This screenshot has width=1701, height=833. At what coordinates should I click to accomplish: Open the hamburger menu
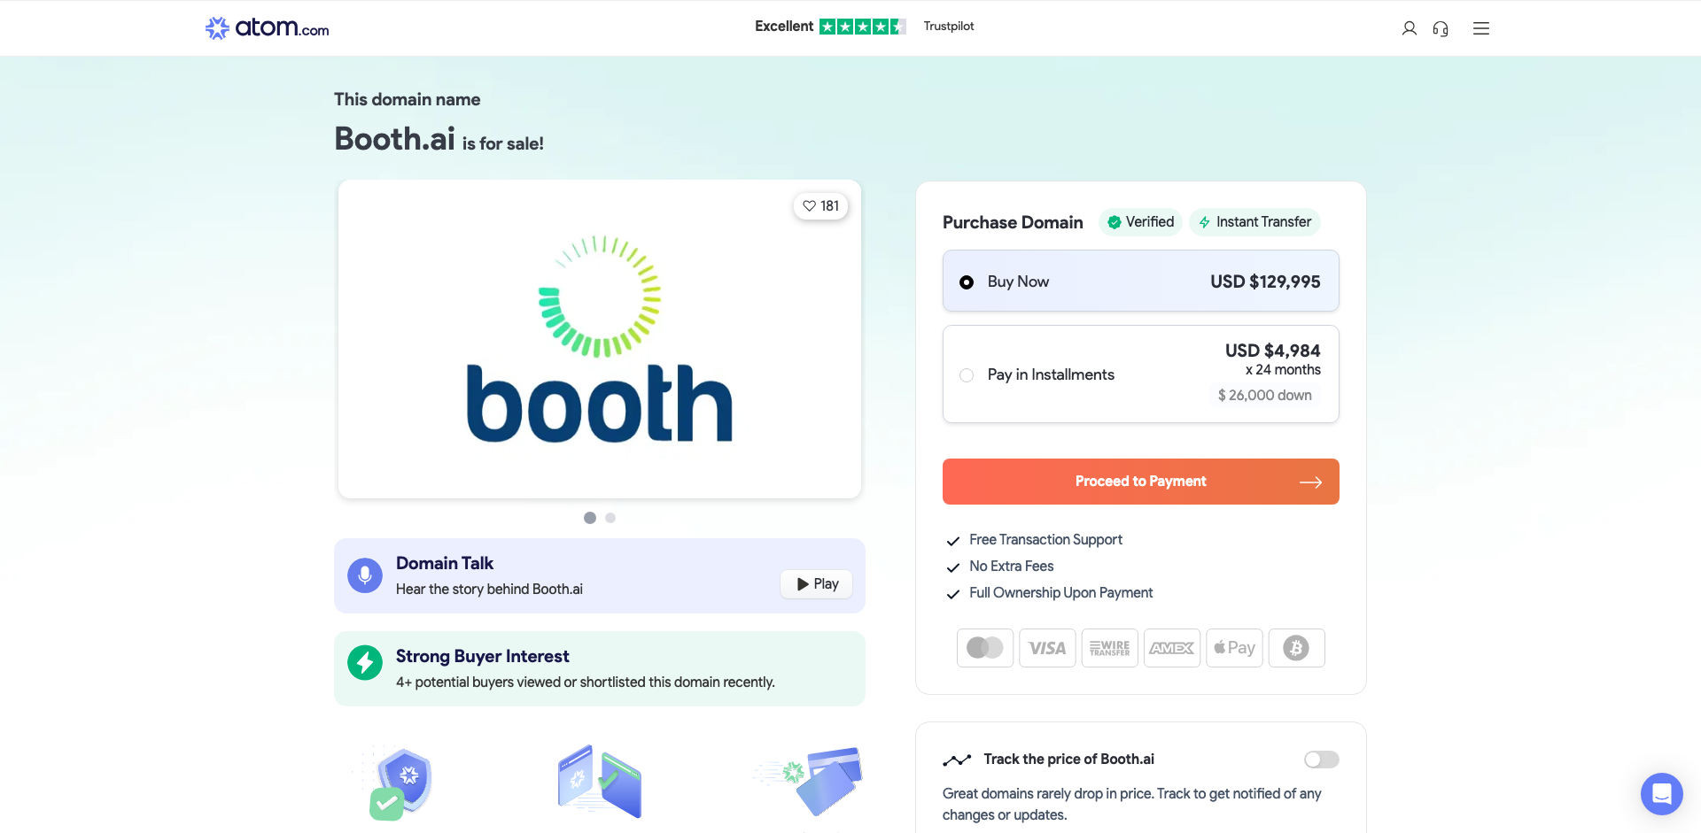tap(1480, 27)
